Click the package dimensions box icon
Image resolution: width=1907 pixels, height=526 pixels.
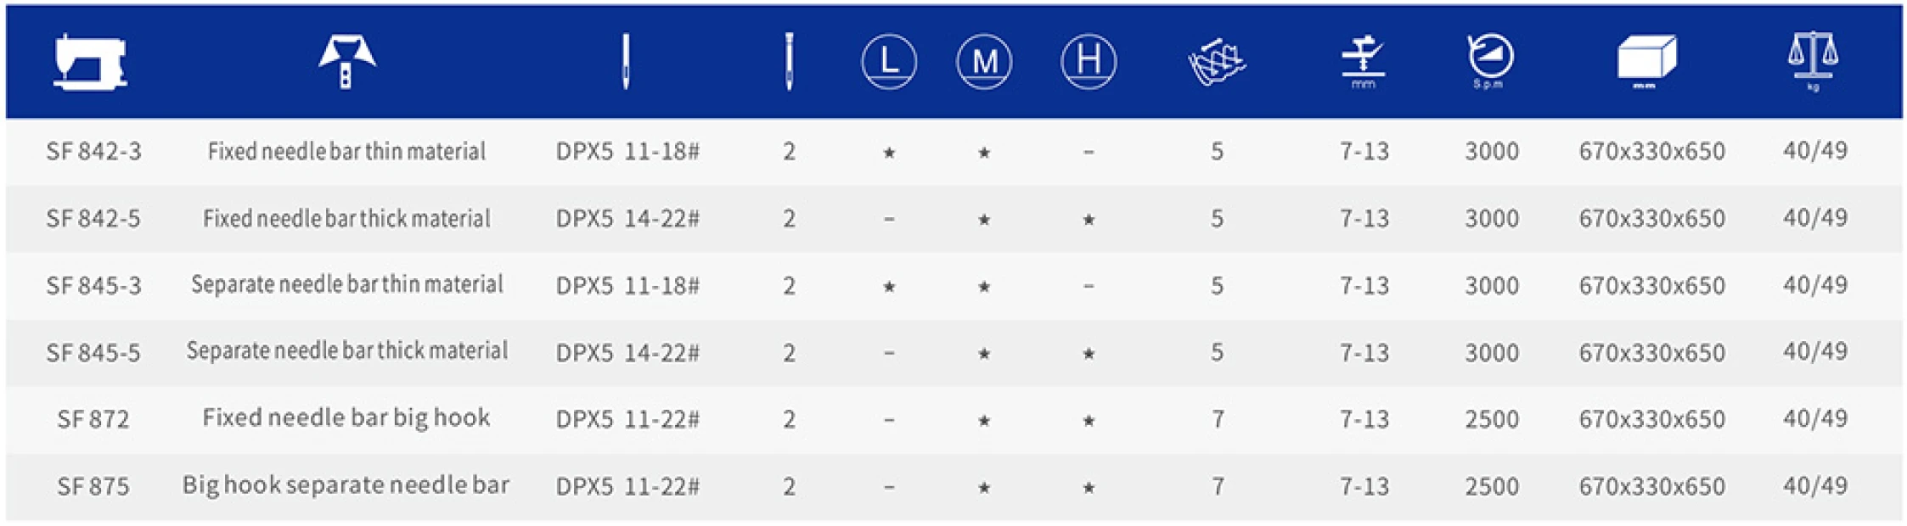tap(1646, 62)
